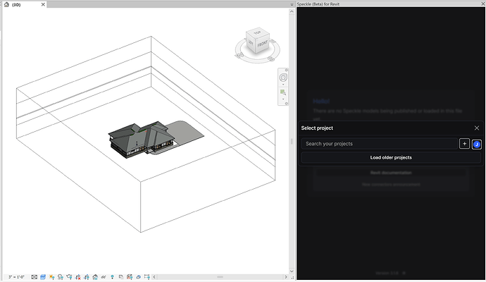
Task: Toggle Show Analytical Model icon
Action: point(130,277)
